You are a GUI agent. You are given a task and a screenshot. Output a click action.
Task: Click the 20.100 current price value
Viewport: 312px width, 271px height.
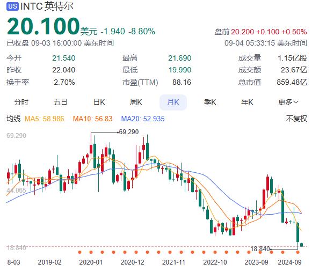pos(43,26)
